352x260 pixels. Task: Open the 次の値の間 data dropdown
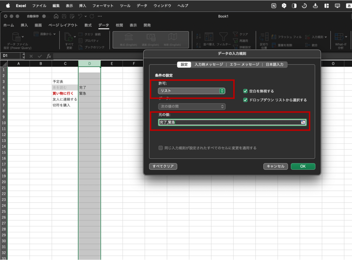tap(192, 107)
